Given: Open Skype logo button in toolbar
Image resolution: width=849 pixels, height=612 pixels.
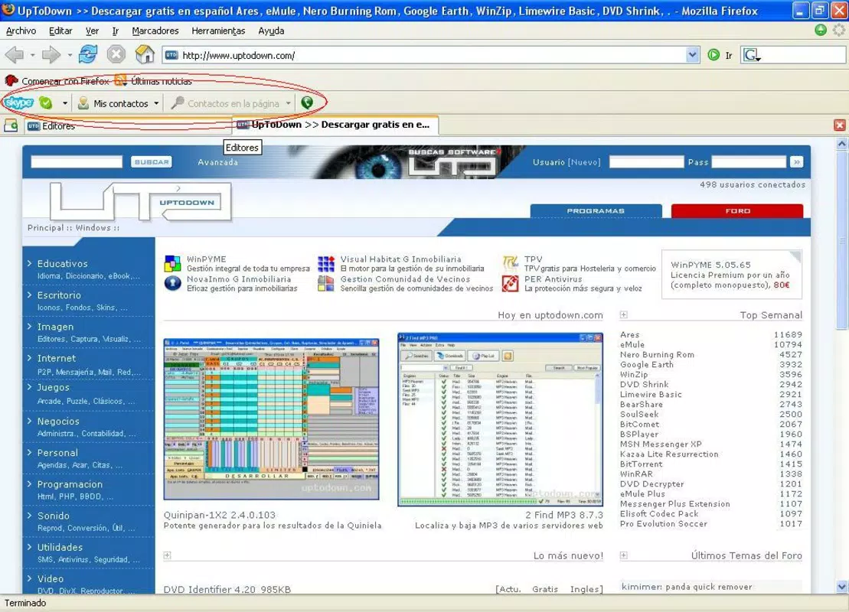Looking at the screenshot, I should [x=18, y=103].
